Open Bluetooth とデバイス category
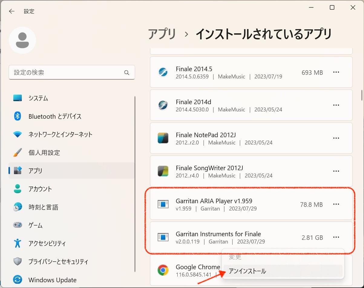This screenshot has height=288, width=364. click(72, 116)
